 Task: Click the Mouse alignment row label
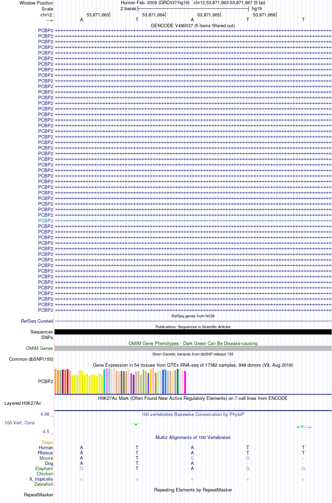tap(46, 458)
